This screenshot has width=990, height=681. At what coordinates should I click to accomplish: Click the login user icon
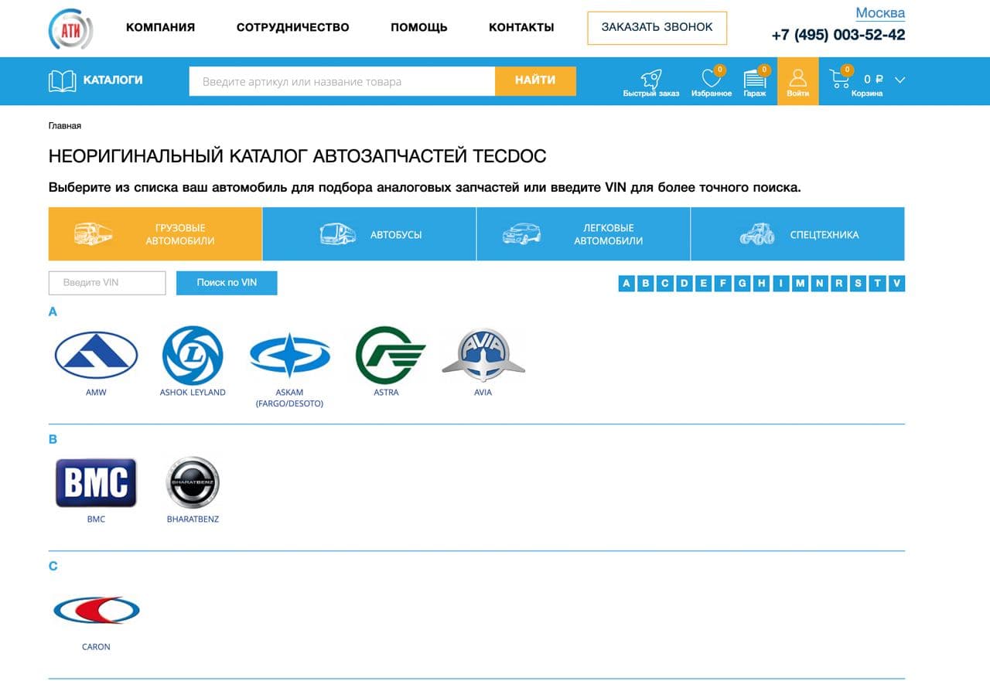797,78
